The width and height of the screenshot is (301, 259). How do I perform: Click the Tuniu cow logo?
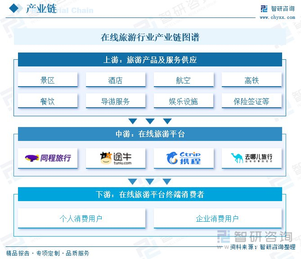(116, 158)
